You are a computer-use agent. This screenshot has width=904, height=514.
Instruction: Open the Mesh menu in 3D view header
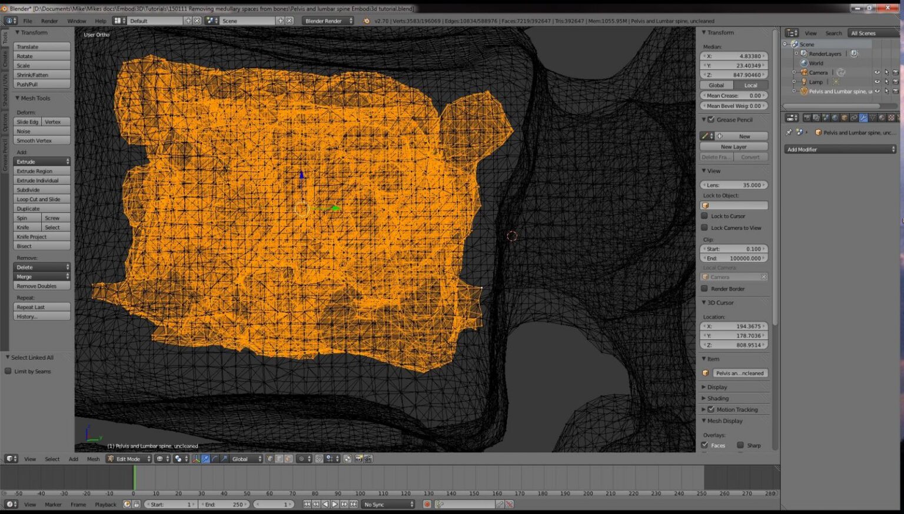tap(93, 459)
